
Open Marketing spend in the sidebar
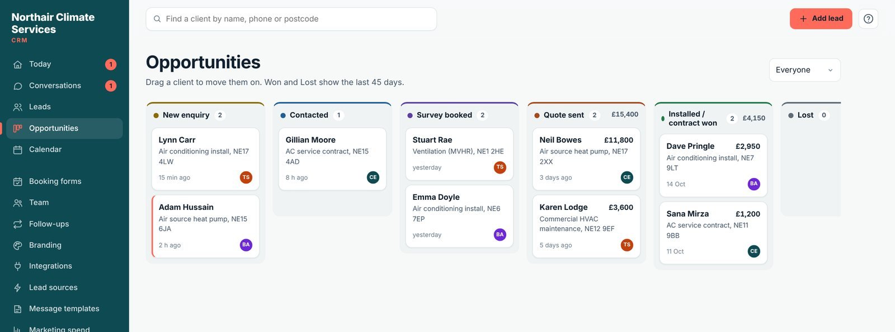[x=64, y=329]
